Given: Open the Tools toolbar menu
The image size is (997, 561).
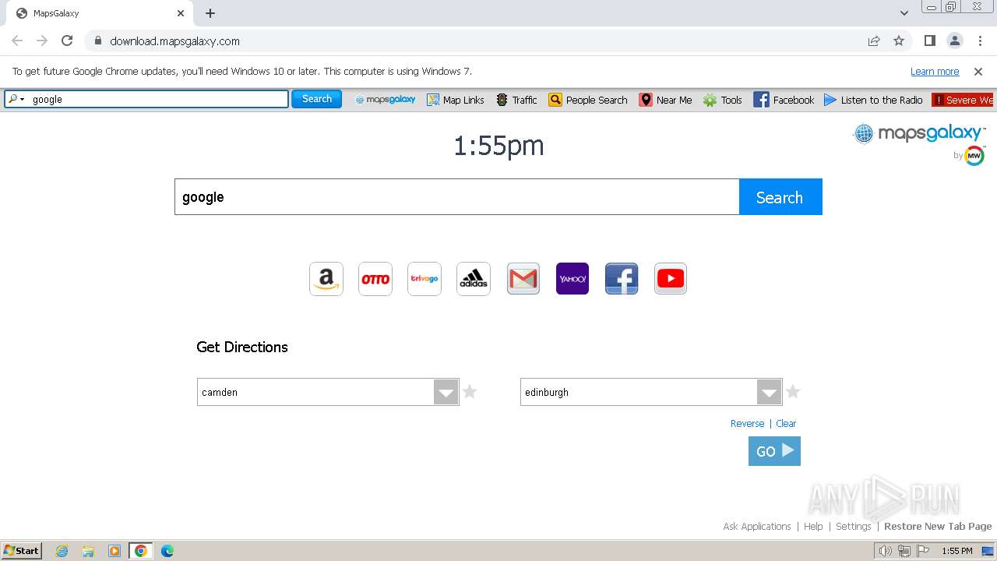Looking at the screenshot, I should (723, 100).
